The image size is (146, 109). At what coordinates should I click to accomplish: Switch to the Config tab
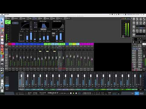point(23,18)
